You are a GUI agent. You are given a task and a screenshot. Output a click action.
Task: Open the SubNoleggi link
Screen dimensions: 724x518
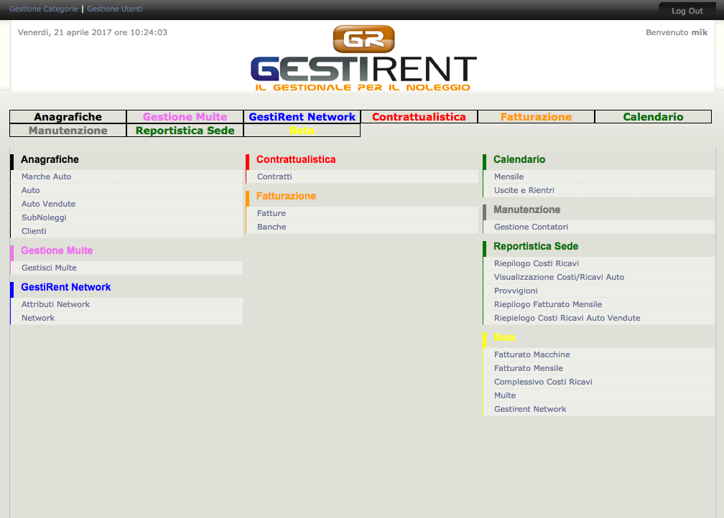(x=44, y=217)
